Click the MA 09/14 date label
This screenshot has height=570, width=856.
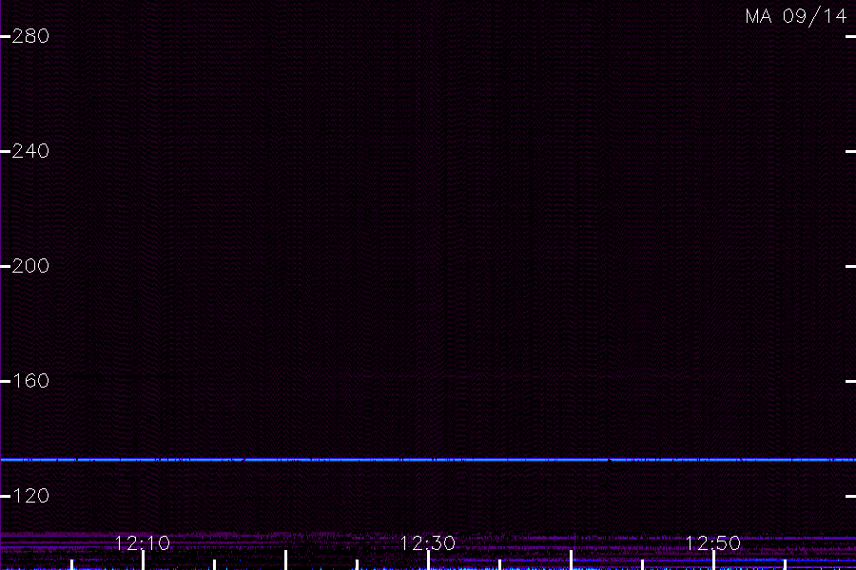(x=796, y=16)
